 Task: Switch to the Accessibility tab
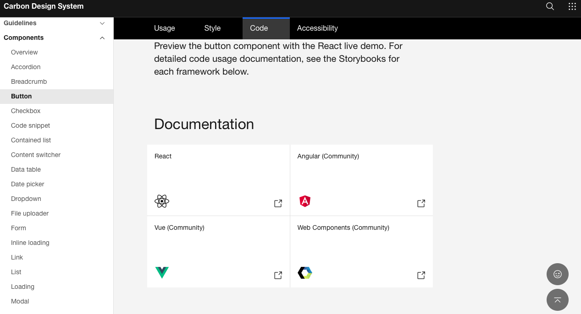click(x=317, y=28)
